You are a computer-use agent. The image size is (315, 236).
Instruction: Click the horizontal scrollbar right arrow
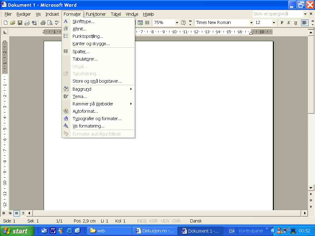coord(305,213)
